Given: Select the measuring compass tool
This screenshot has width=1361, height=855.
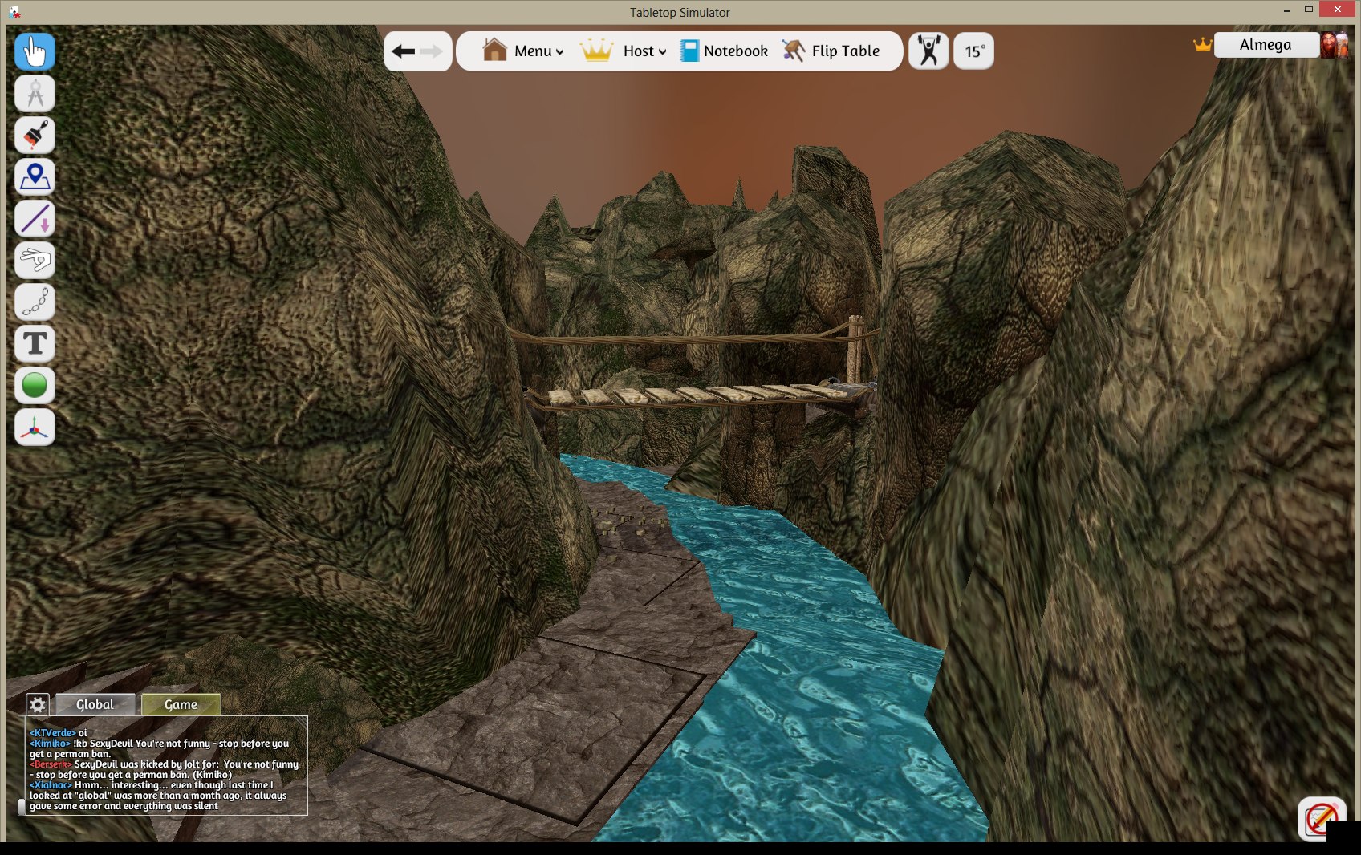Looking at the screenshot, I should 35,93.
